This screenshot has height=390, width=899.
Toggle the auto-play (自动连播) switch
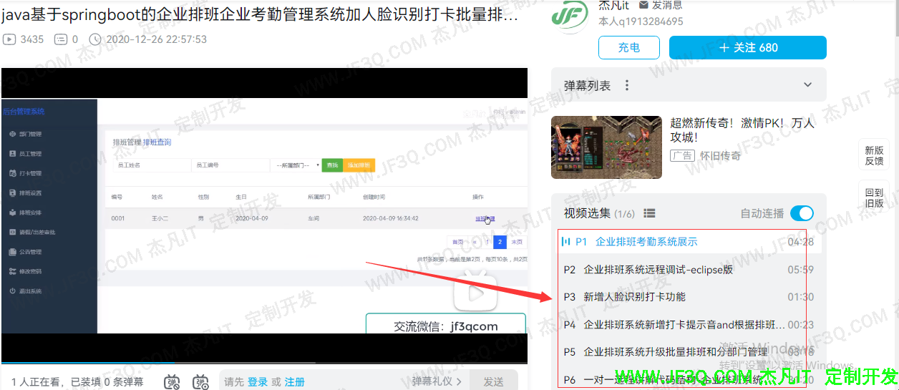tap(802, 213)
